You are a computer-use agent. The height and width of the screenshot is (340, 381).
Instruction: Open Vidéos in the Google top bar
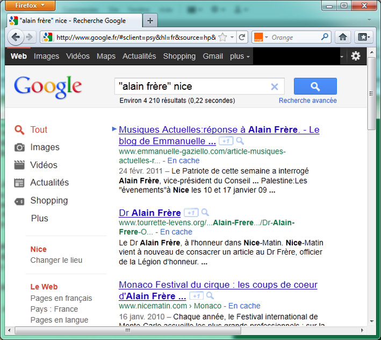click(78, 56)
